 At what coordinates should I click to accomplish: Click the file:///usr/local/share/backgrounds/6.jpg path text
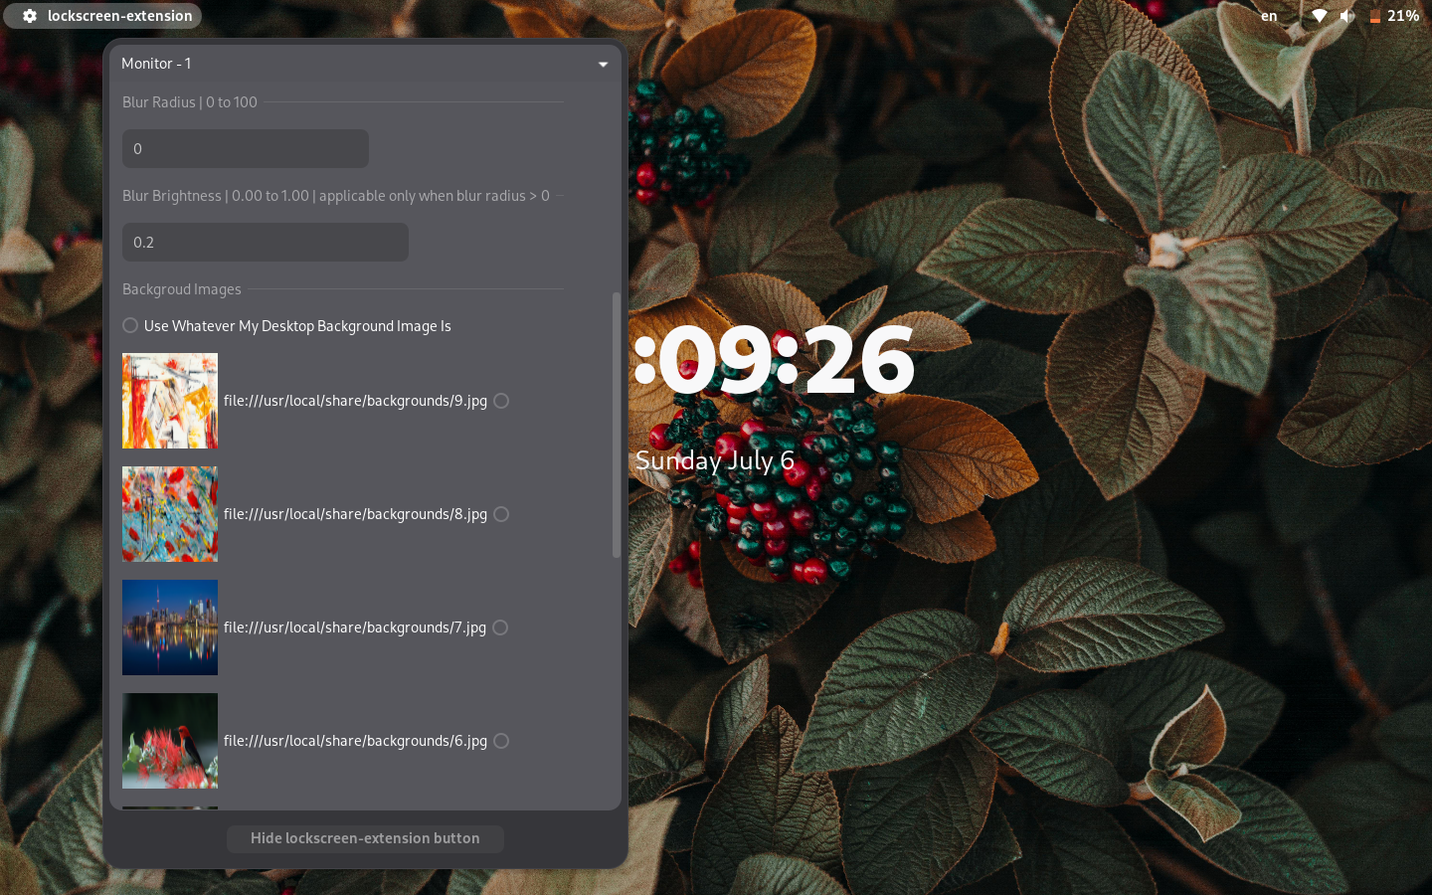click(x=355, y=741)
